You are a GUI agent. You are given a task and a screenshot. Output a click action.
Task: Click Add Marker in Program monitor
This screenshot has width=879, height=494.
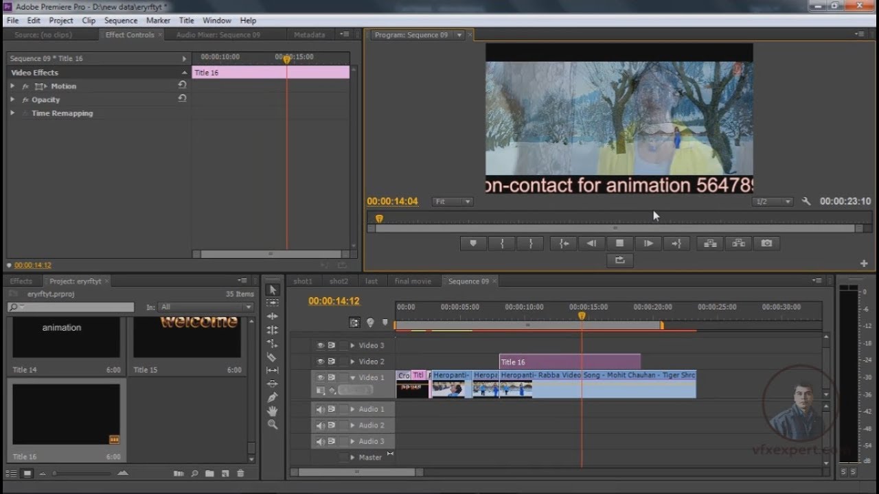[473, 243]
